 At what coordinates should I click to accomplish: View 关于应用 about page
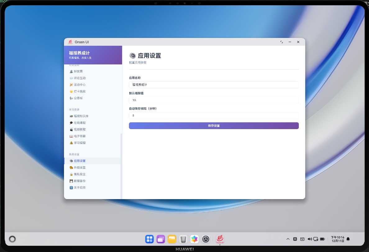80,187
